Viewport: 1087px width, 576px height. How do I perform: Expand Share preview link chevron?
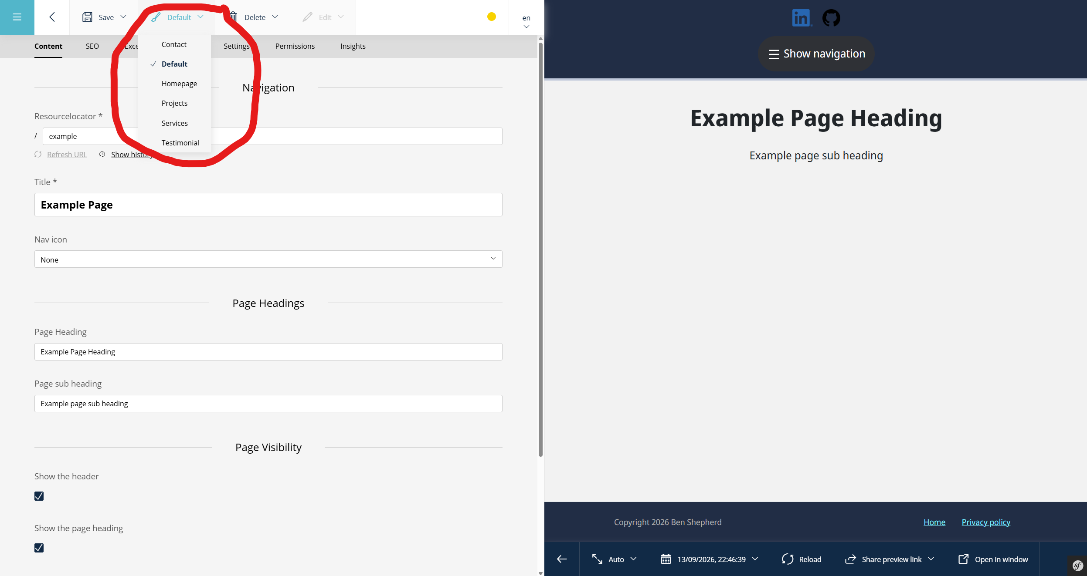point(931,559)
